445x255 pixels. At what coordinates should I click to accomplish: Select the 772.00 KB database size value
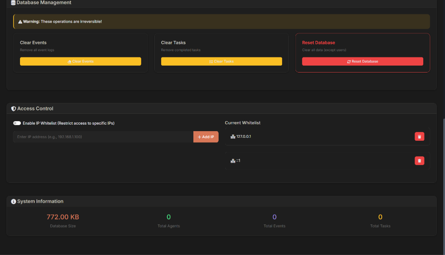point(63,217)
